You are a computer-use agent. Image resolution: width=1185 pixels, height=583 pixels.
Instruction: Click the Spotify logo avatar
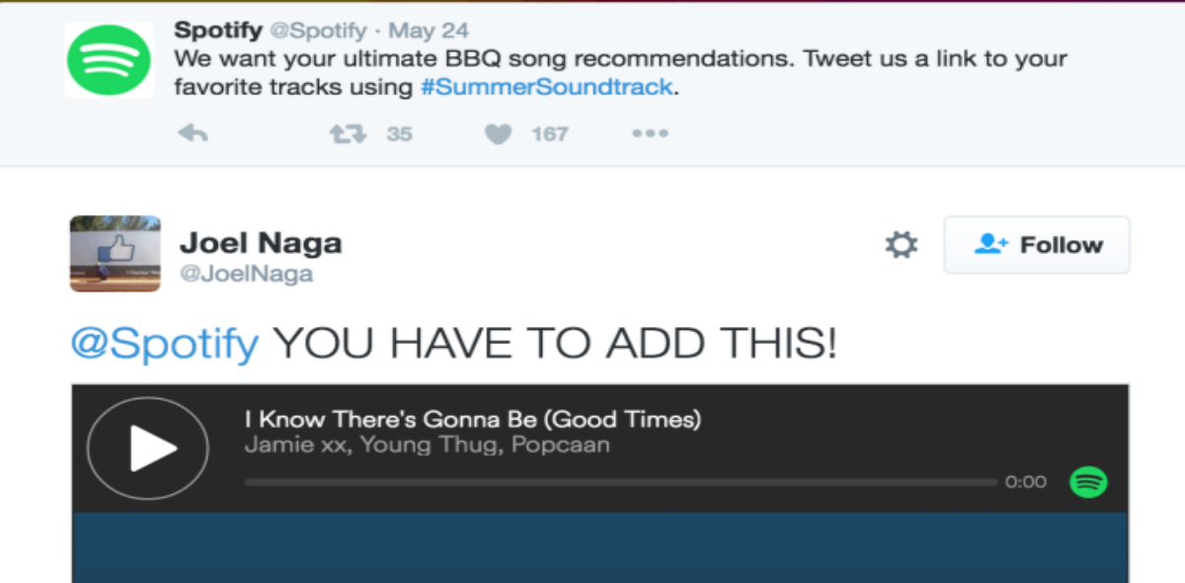(x=109, y=59)
